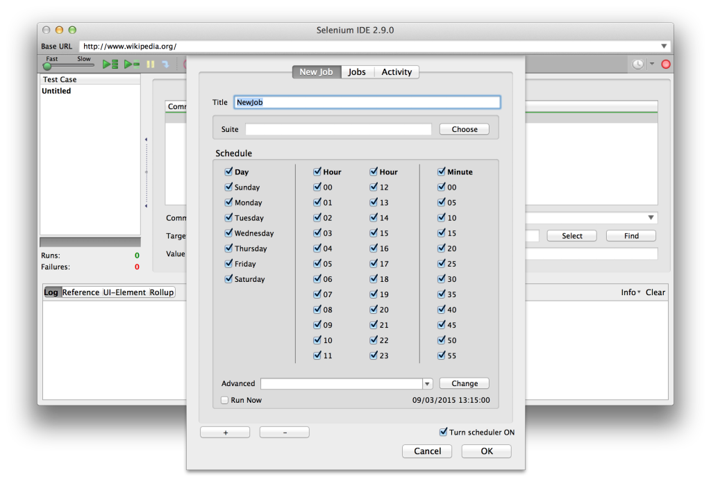Viewport: 711px width, 477px height.
Task: Click the red record button
Action: coord(666,65)
